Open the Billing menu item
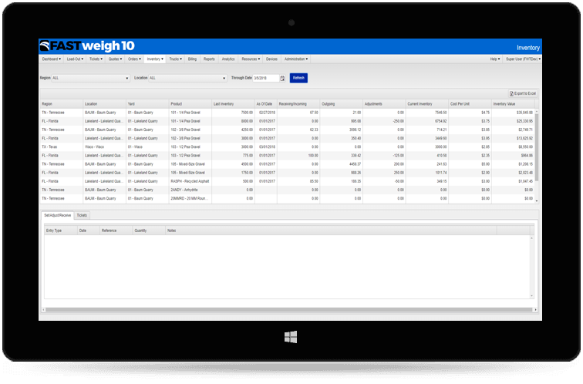 pyautogui.click(x=192, y=59)
